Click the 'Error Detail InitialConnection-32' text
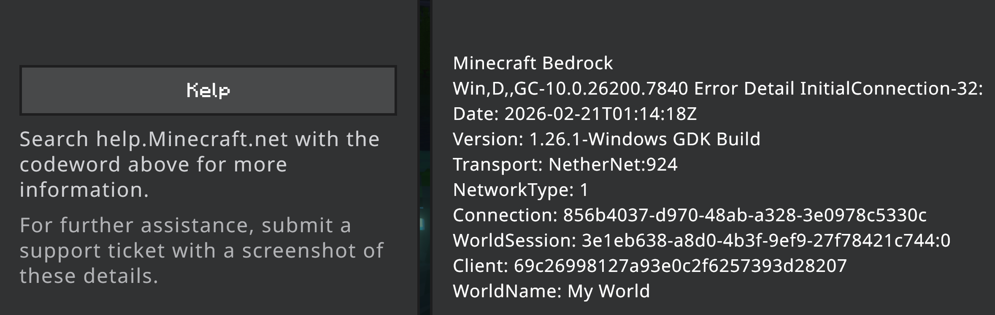Screen dimensions: 995x315 click(x=838, y=89)
